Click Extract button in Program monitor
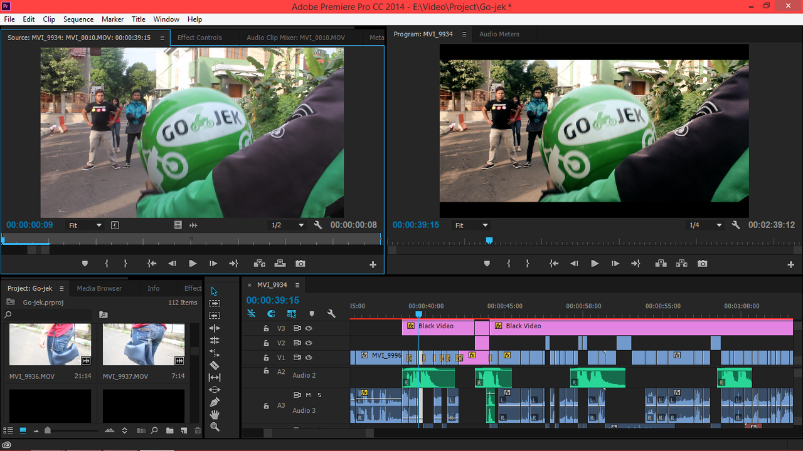Viewport: 803px width, 451px height. pos(681,264)
